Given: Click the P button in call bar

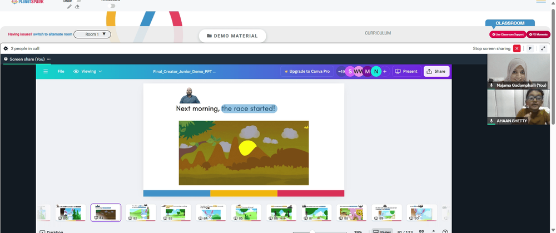Looking at the screenshot, I should [530, 48].
